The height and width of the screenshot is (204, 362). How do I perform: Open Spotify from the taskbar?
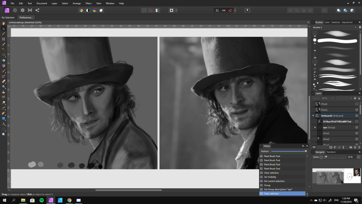(x=41, y=200)
